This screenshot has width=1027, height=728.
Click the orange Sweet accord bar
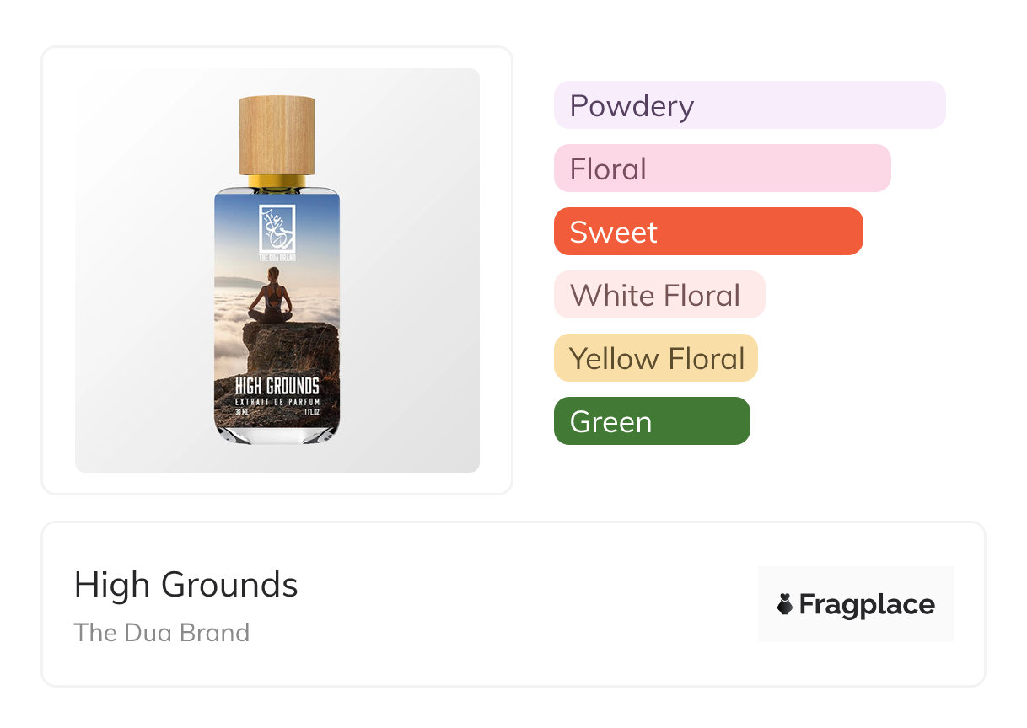tap(707, 232)
